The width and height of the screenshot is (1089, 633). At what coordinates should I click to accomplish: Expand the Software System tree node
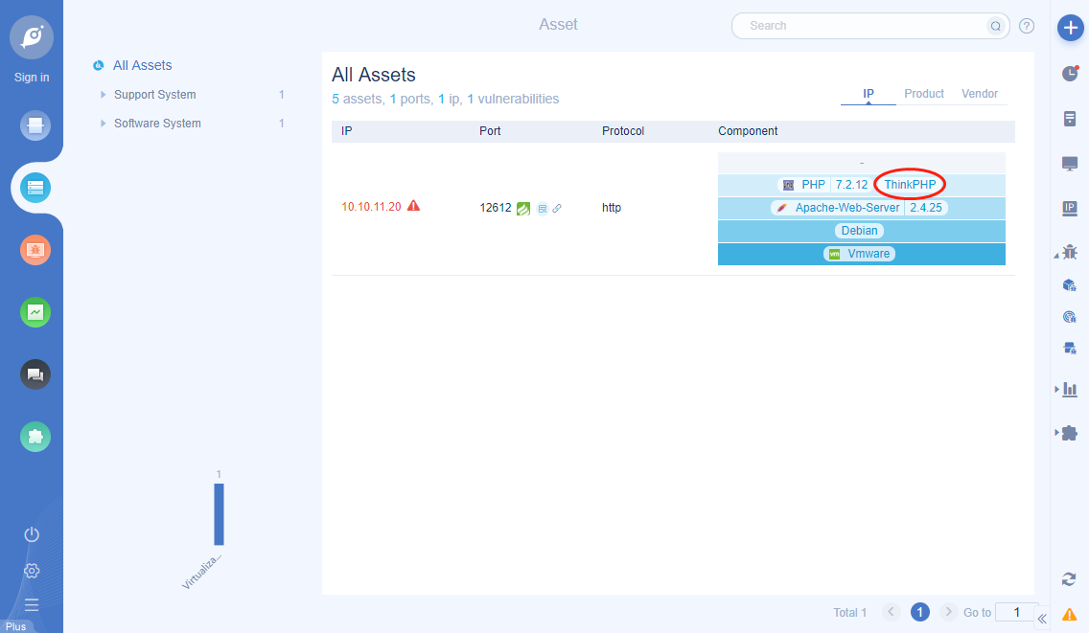tap(103, 123)
